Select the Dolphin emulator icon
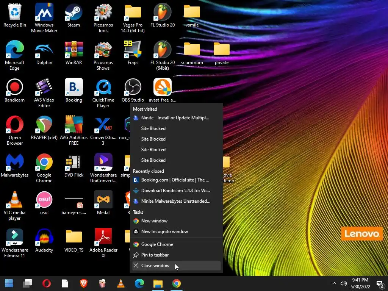The width and height of the screenshot is (388, 291). coord(44,53)
